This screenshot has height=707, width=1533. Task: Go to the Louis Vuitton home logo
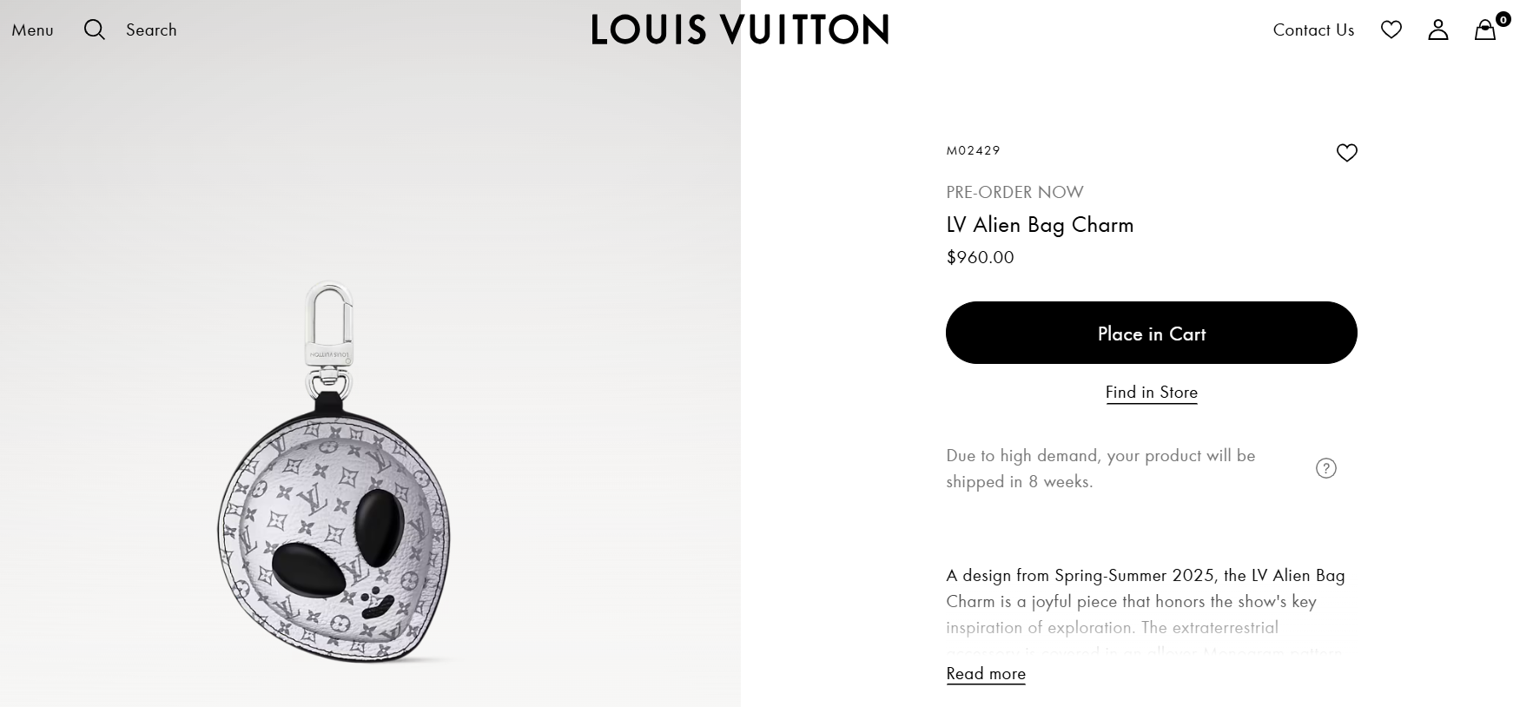[x=740, y=30]
